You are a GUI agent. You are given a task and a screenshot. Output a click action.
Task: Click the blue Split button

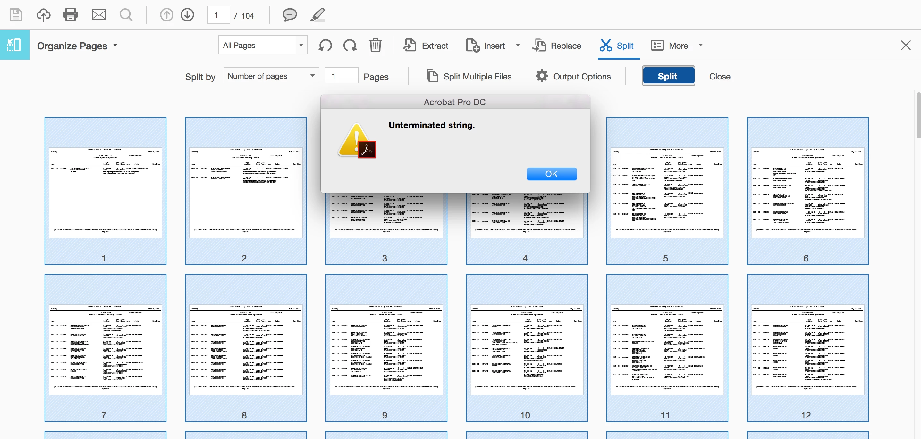(x=668, y=76)
